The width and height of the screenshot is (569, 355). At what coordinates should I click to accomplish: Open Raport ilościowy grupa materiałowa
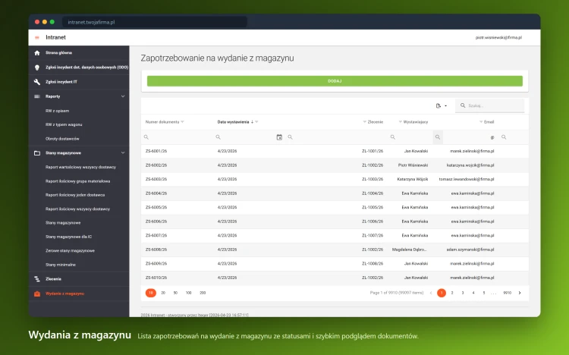pos(77,181)
